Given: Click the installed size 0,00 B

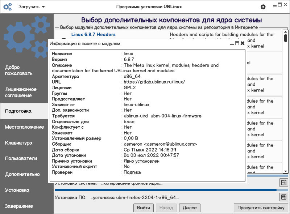Looking at the screenshot, I should tap(131, 138).
